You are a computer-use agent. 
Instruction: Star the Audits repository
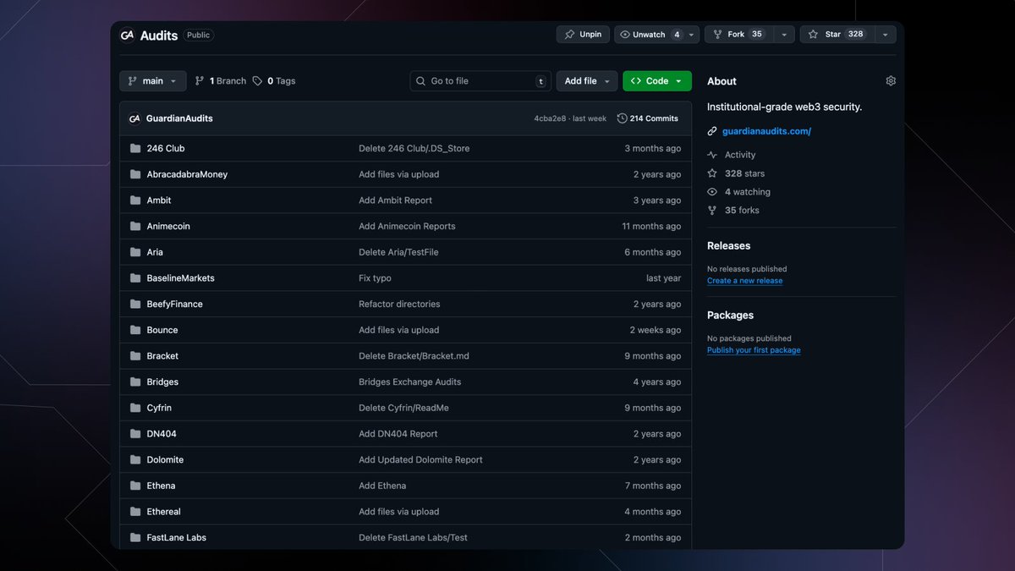pos(837,35)
